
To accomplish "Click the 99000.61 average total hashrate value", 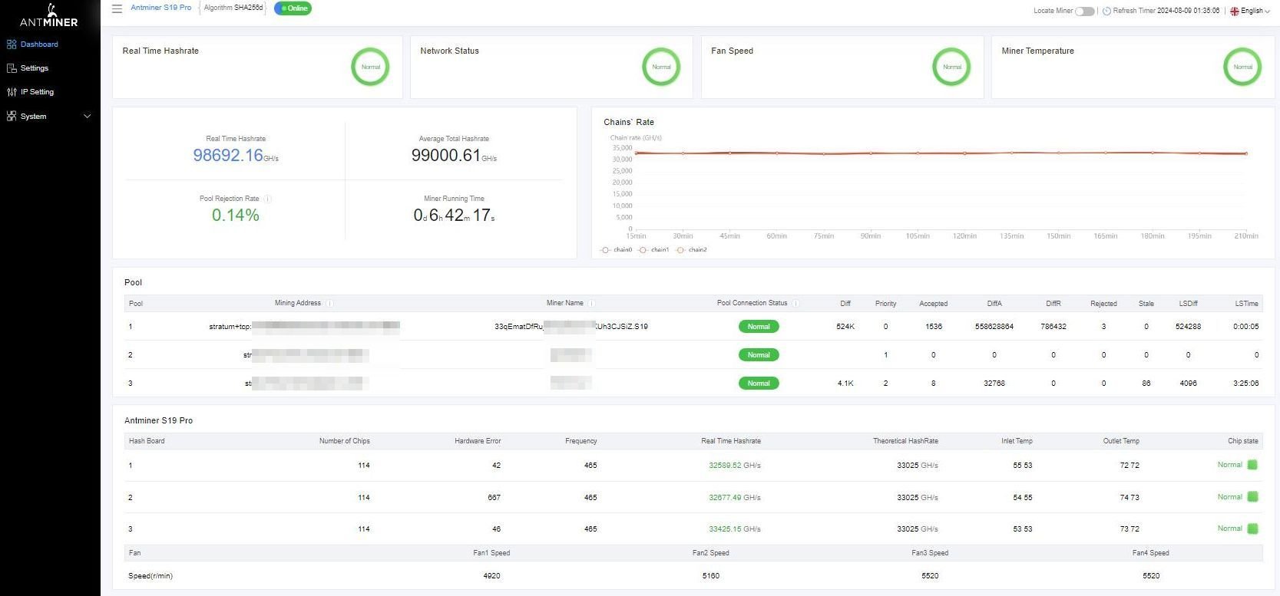I will coord(446,156).
